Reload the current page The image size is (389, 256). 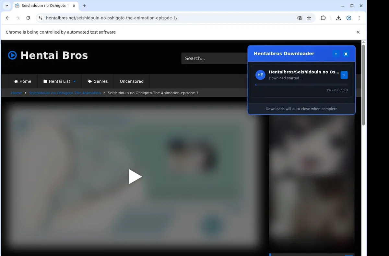28,18
